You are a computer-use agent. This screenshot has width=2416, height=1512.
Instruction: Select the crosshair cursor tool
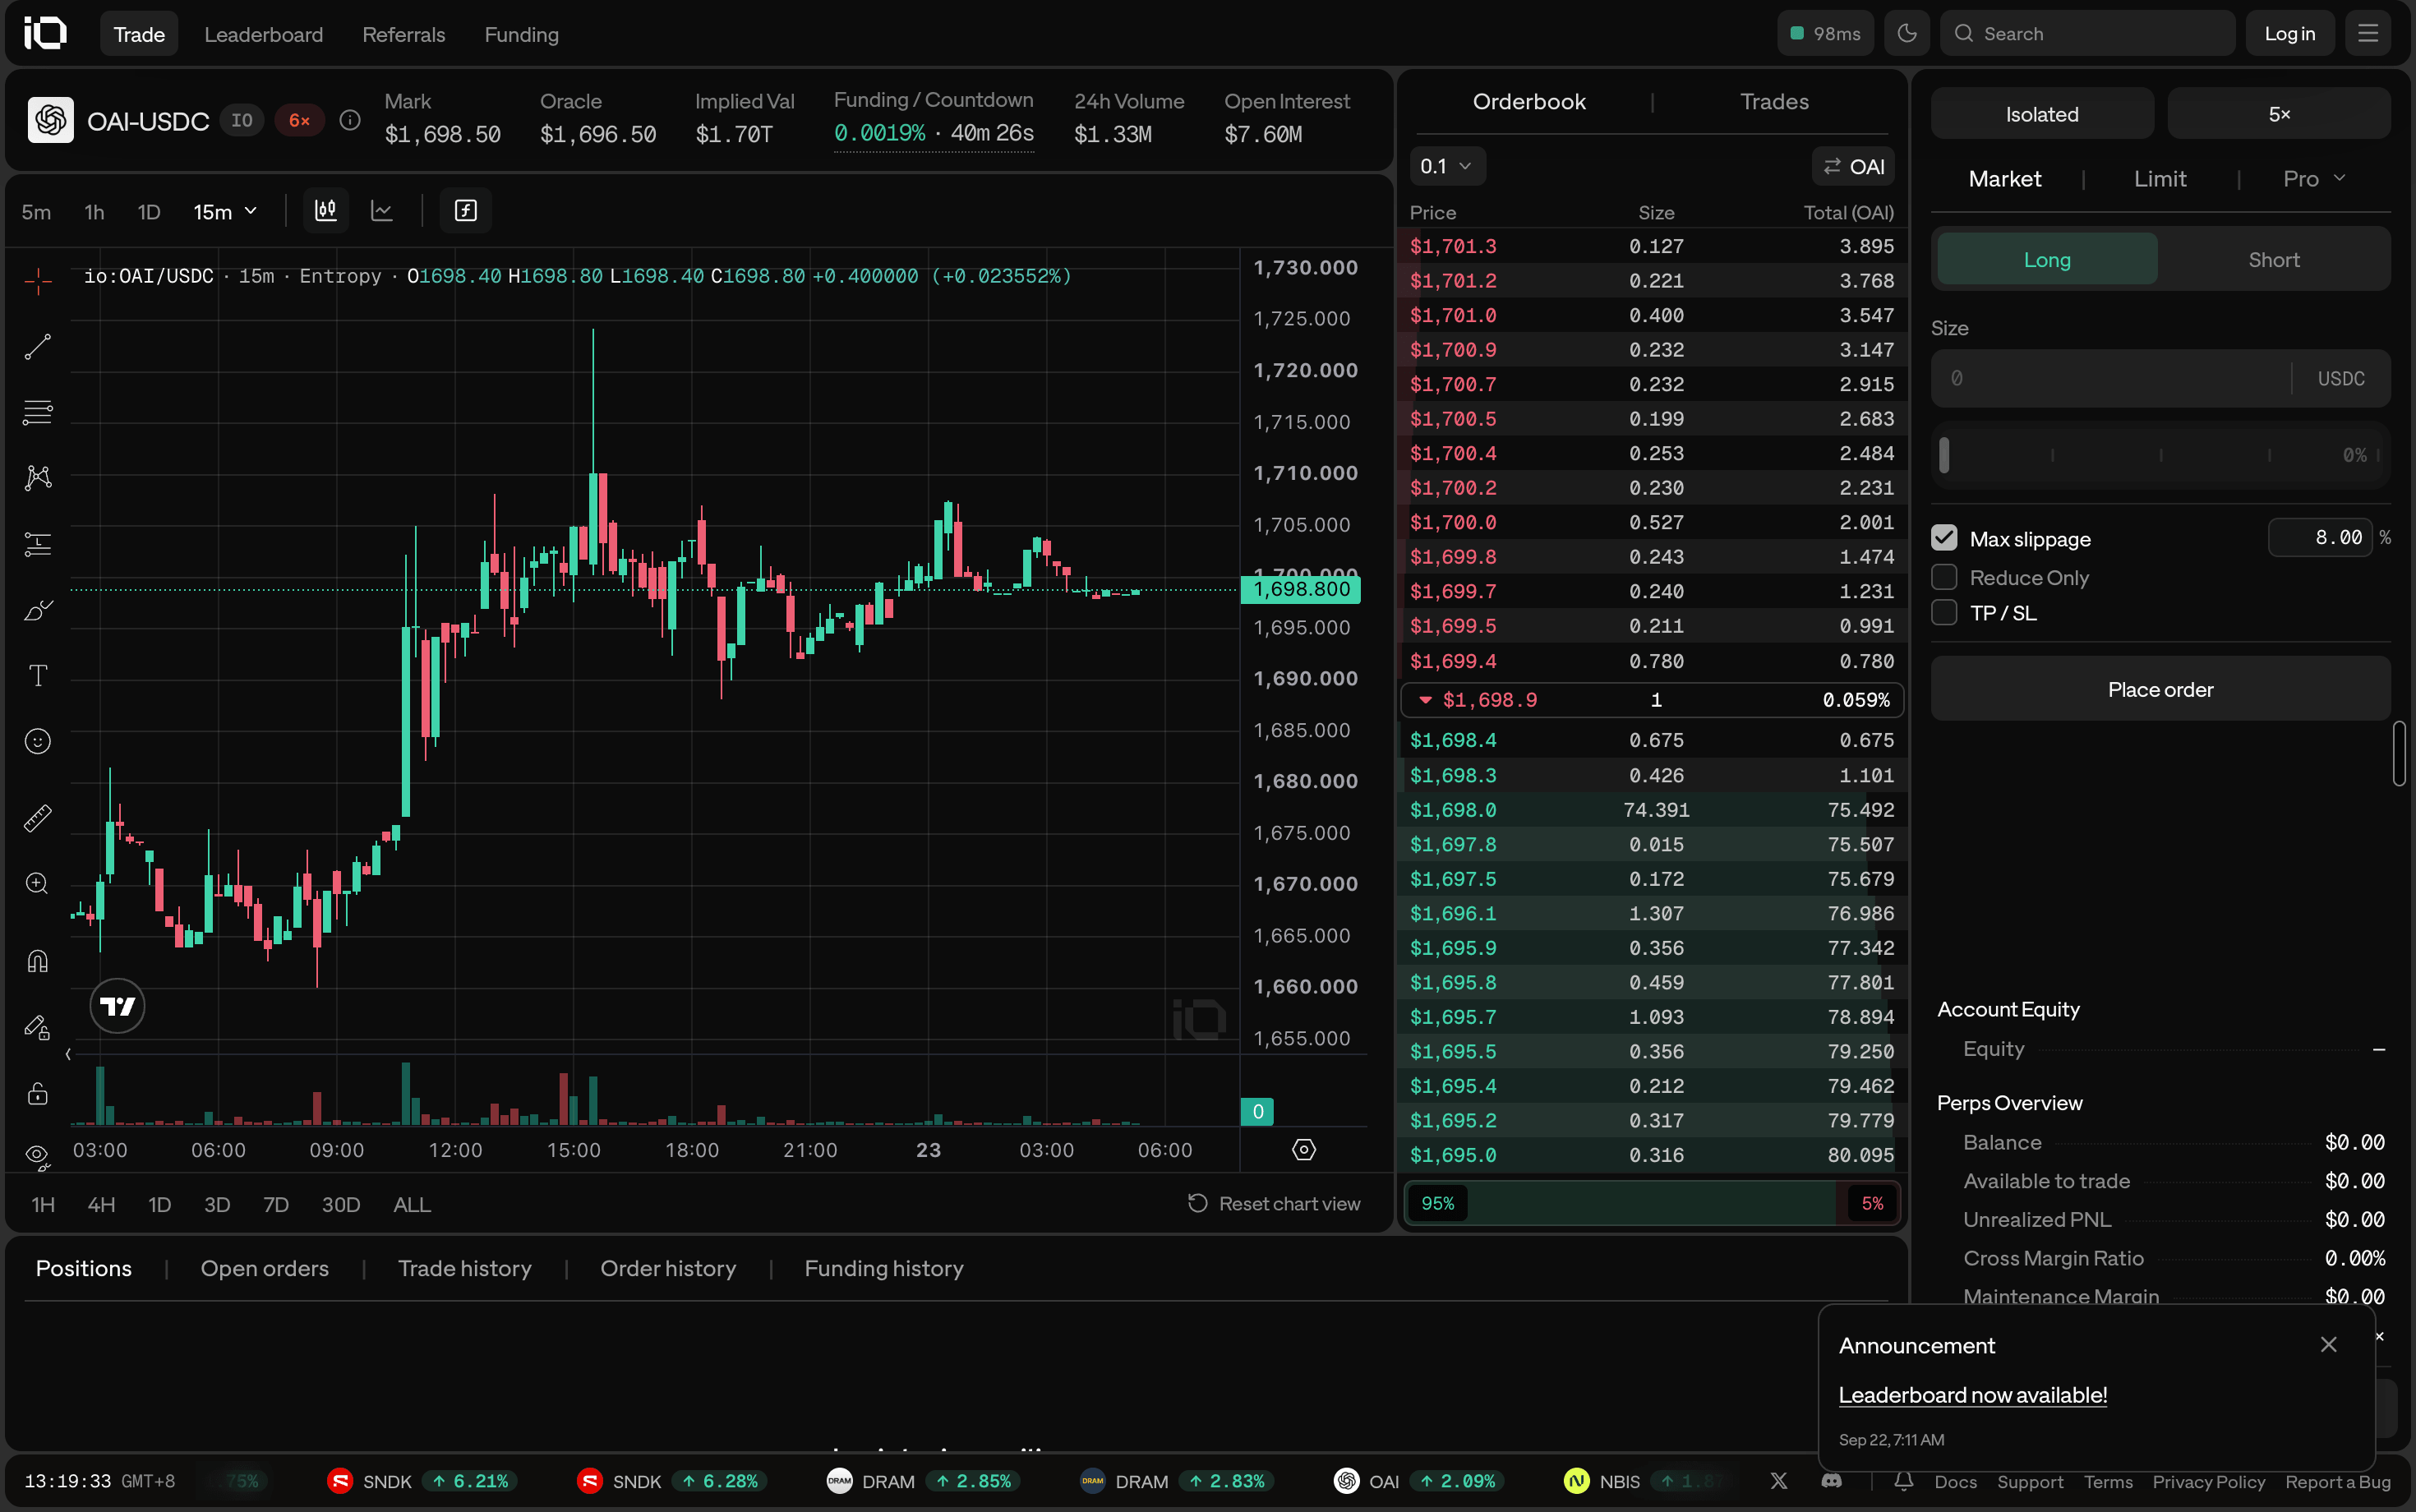coord(38,282)
